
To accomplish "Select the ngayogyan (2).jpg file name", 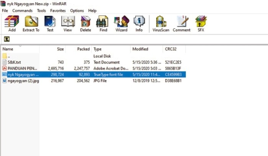I will (x=23, y=81).
